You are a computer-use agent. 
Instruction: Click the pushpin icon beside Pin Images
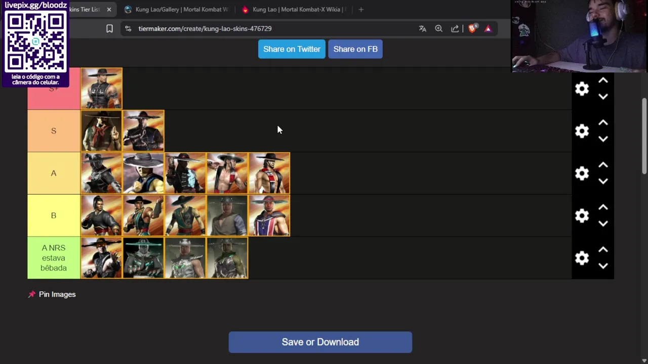point(32,294)
